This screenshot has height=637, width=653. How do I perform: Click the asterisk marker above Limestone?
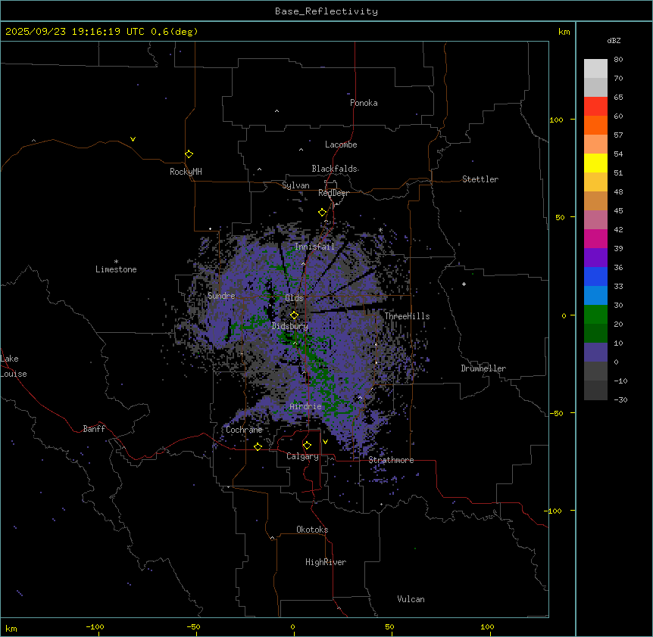tap(116, 261)
